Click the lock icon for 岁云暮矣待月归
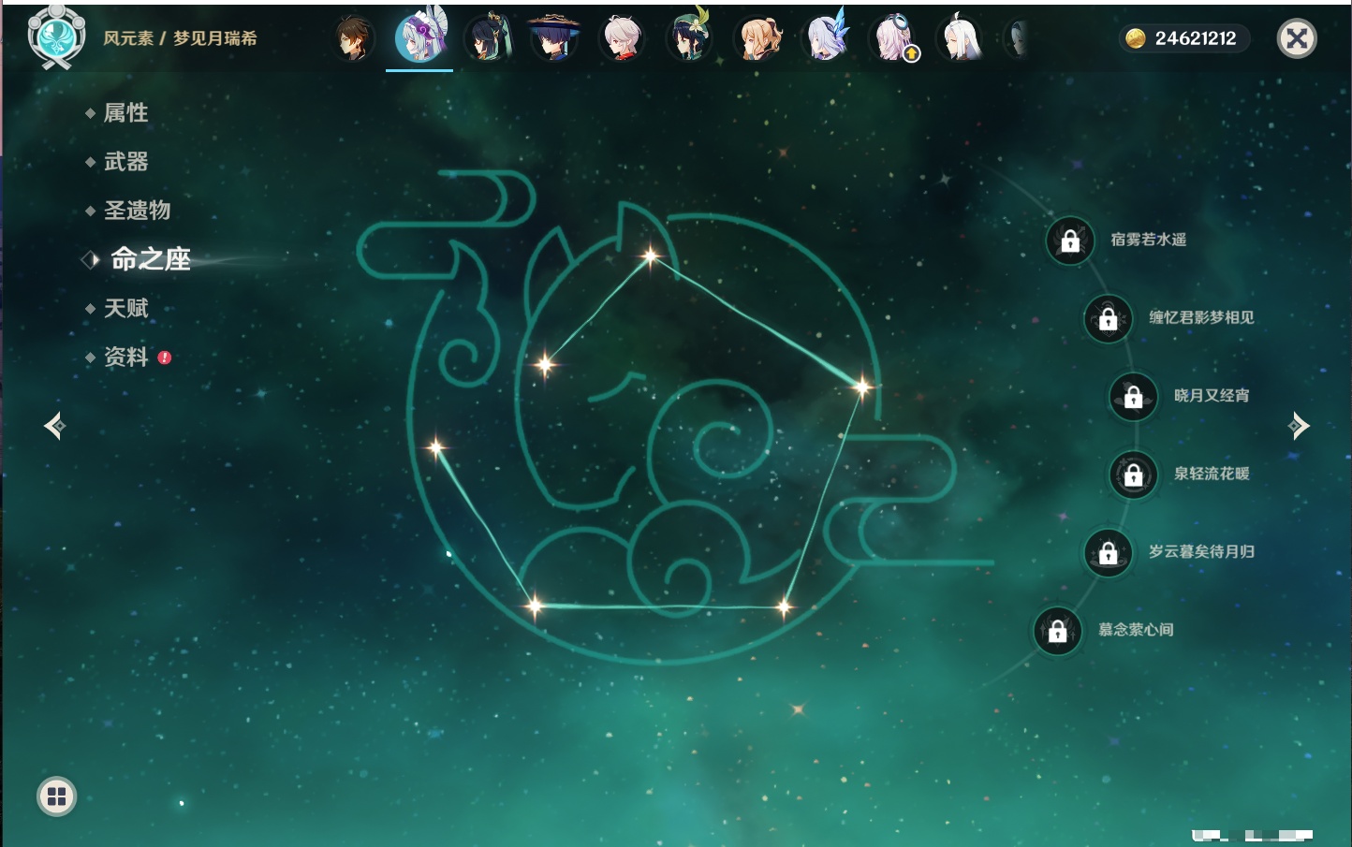The width and height of the screenshot is (1352, 847). 1109,552
